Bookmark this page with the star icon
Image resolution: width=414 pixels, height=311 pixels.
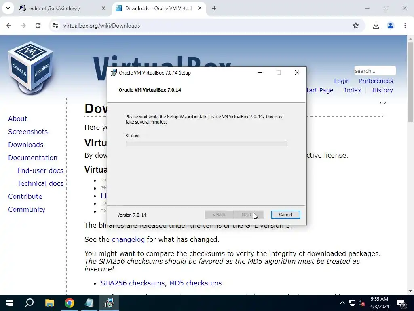pos(356,26)
